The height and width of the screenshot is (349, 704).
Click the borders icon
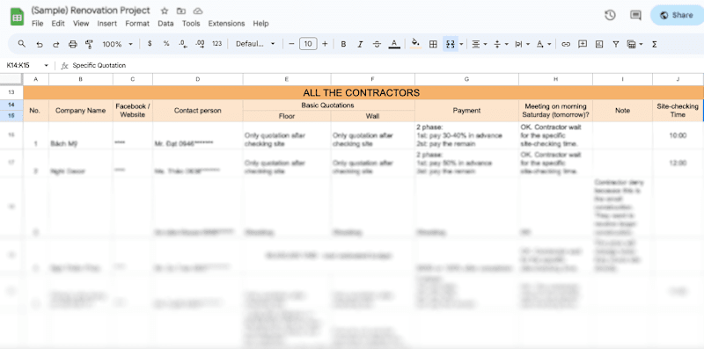pyautogui.click(x=433, y=44)
